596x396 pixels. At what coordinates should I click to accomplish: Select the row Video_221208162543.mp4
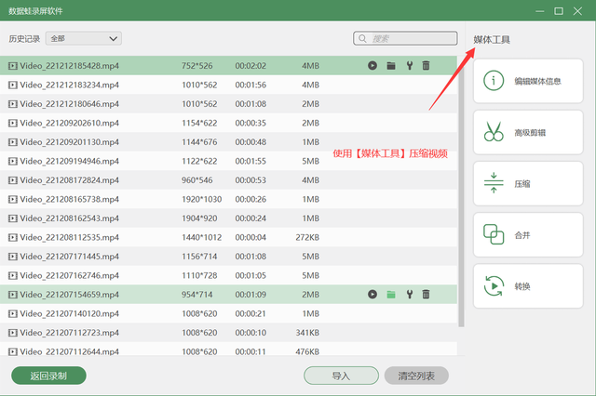(x=228, y=218)
